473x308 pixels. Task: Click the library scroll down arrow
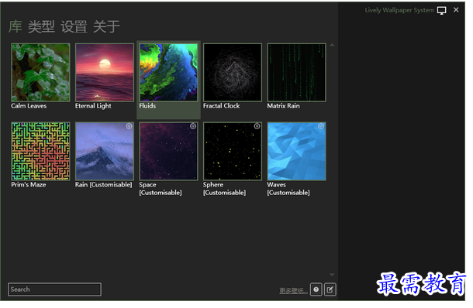(x=332, y=275)
